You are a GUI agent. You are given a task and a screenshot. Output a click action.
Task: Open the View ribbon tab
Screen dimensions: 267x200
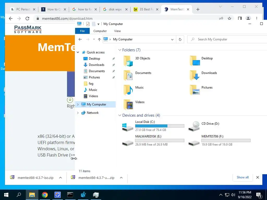click(118, 31)
